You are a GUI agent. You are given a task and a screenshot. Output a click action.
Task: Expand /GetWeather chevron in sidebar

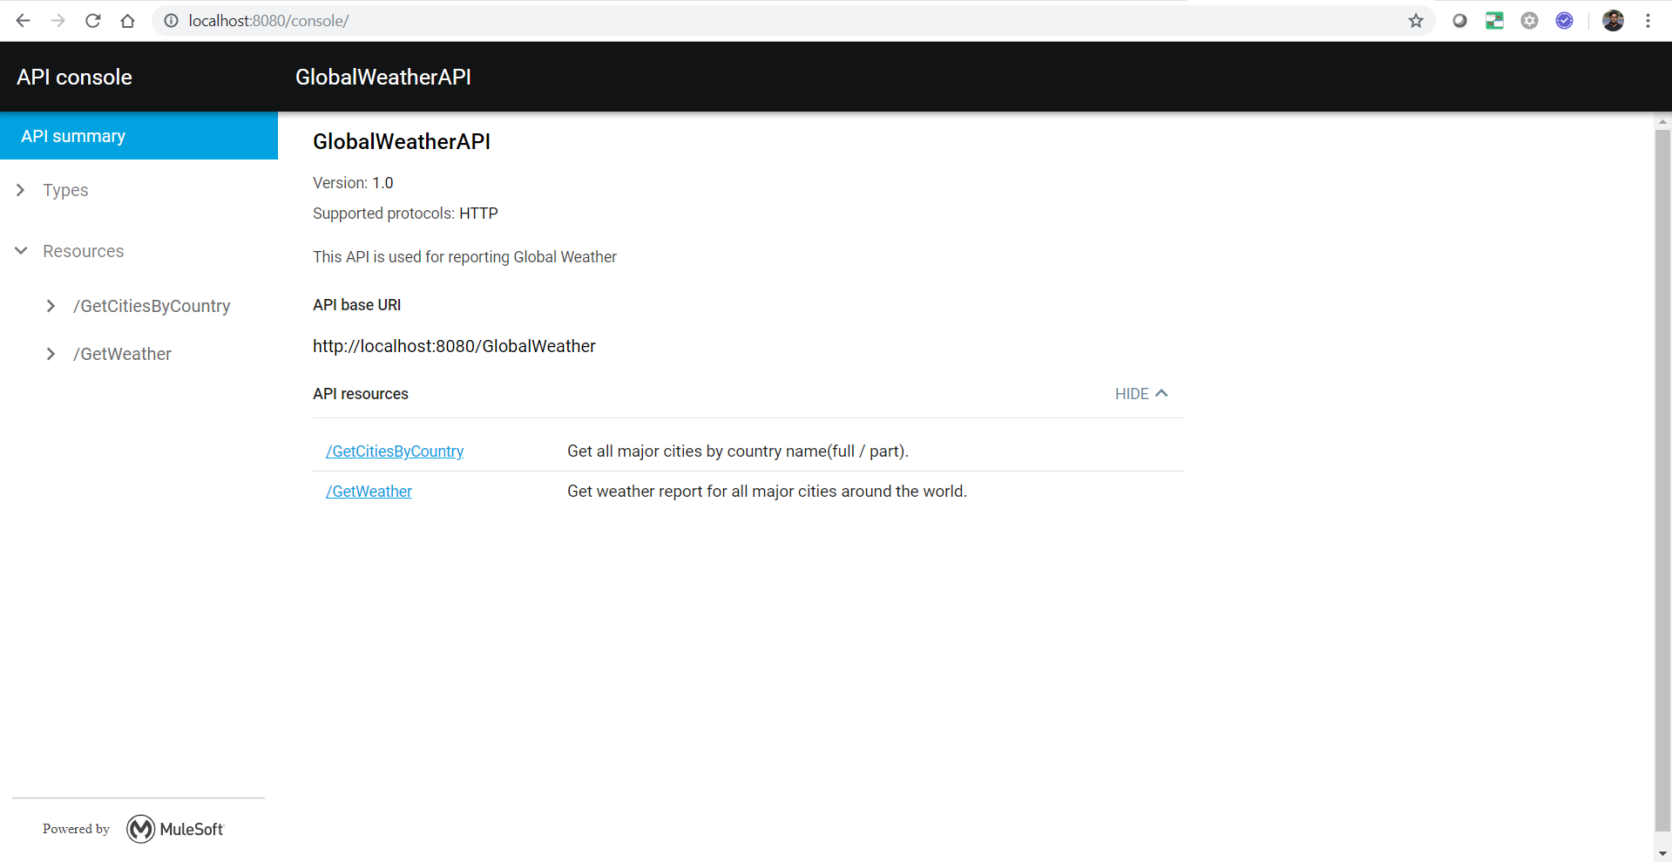(51, 354)
